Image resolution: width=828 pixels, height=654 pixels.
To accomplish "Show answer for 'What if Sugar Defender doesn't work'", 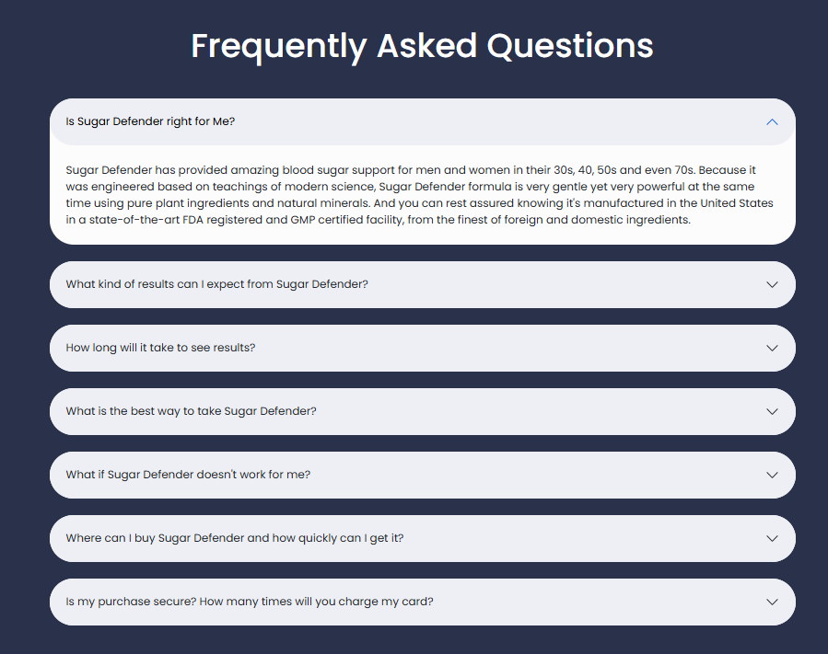I will [x=188, y=475].
